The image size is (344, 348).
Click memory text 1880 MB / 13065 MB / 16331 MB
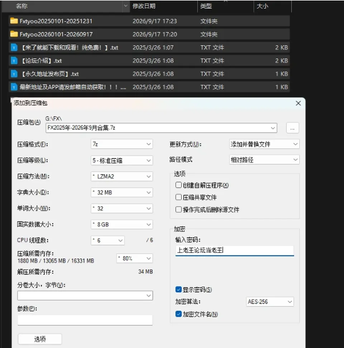tap(56, 261)
